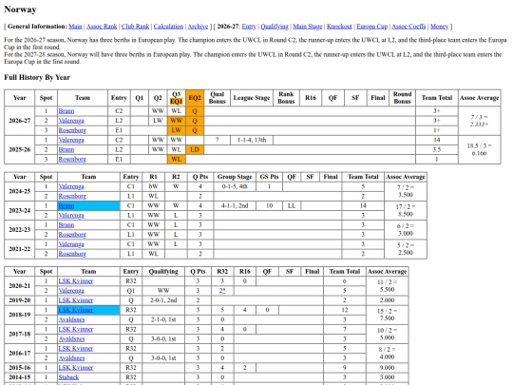Viewport: 513px width, 385px height.
Task: Select the GS Pts column header
Action: coord(269,177)
